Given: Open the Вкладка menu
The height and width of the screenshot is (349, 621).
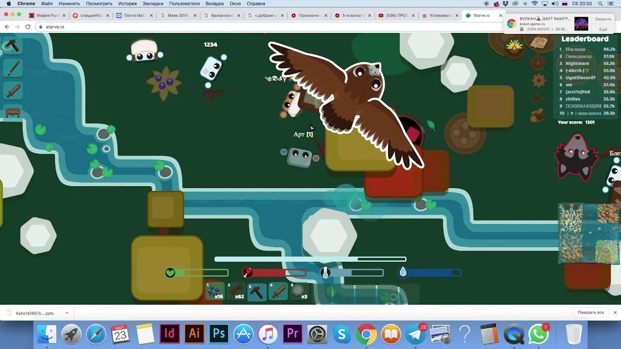Looking at the screenshot, I should [214, 3].
